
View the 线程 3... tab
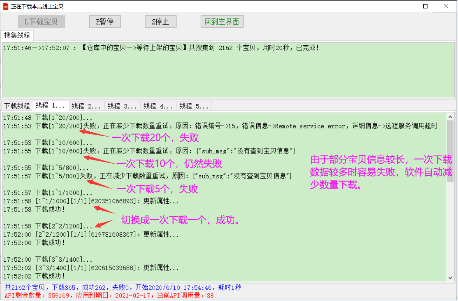(122, 106)
